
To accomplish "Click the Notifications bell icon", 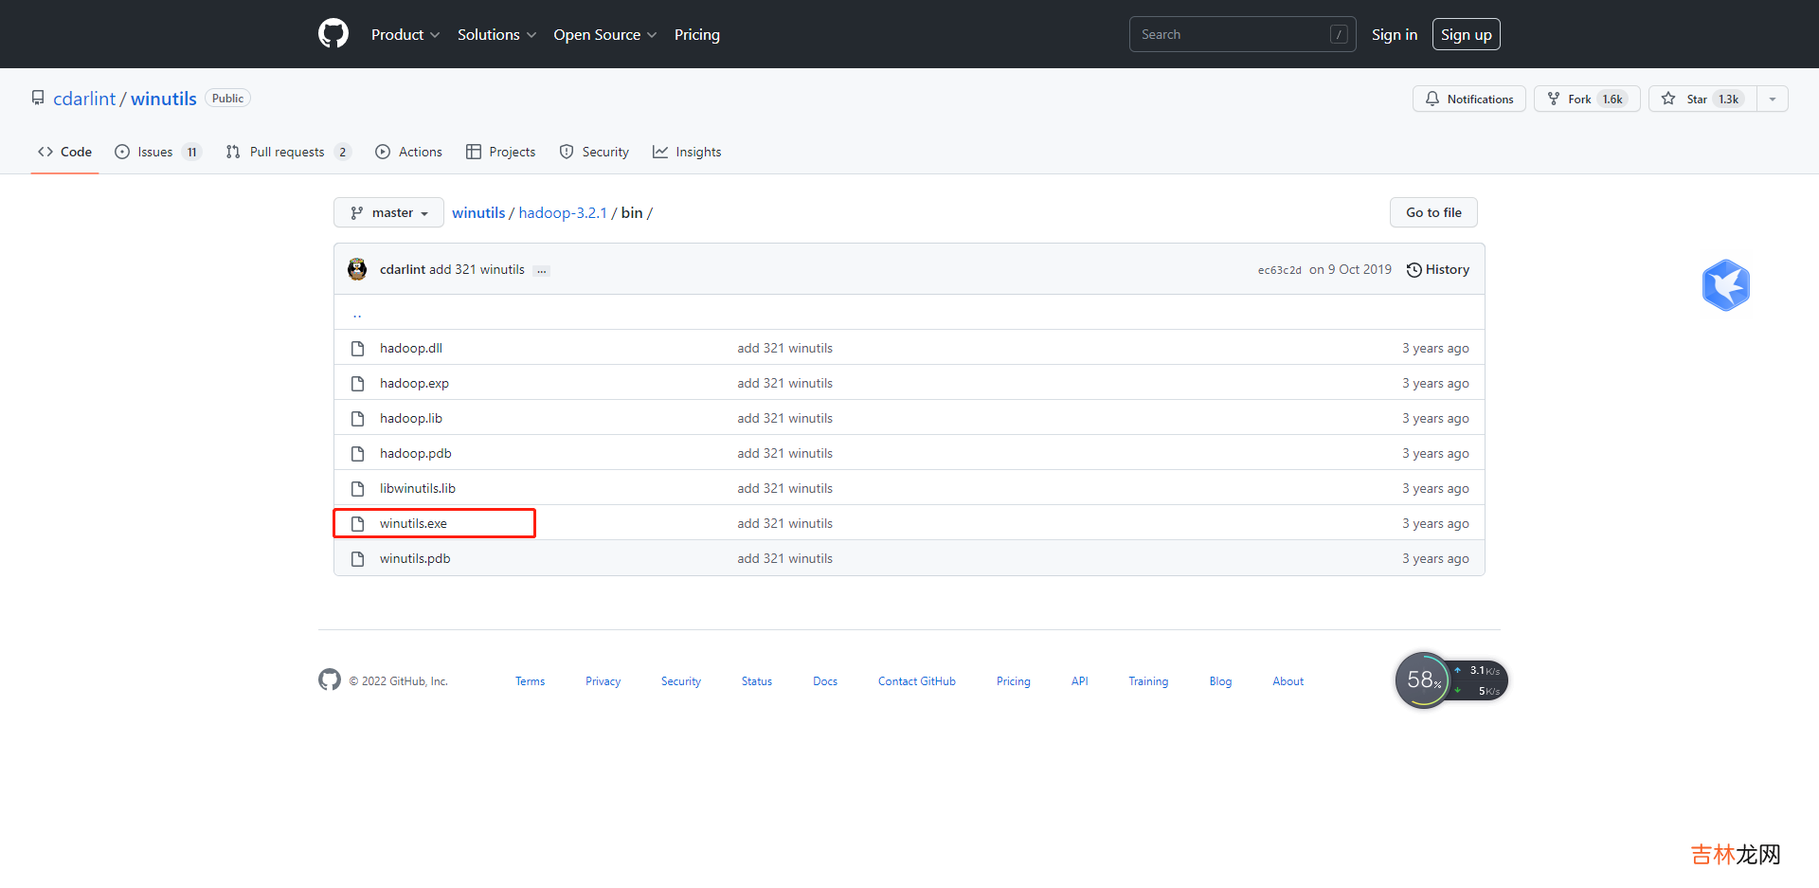I will click(1432, 99).
